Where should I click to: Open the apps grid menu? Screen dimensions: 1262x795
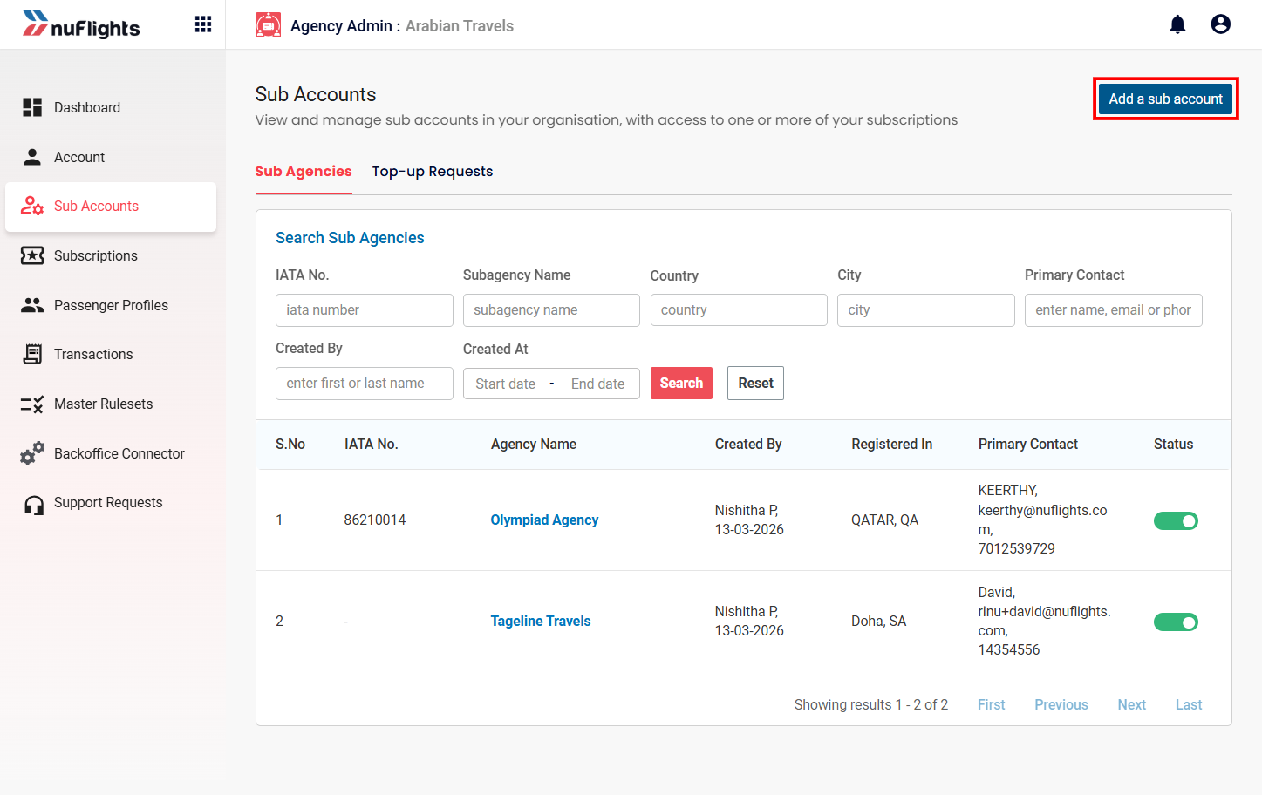click(203, 24)
